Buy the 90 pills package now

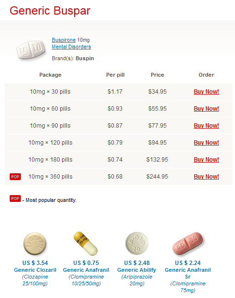pyautogui.click(x=206, y=126)
